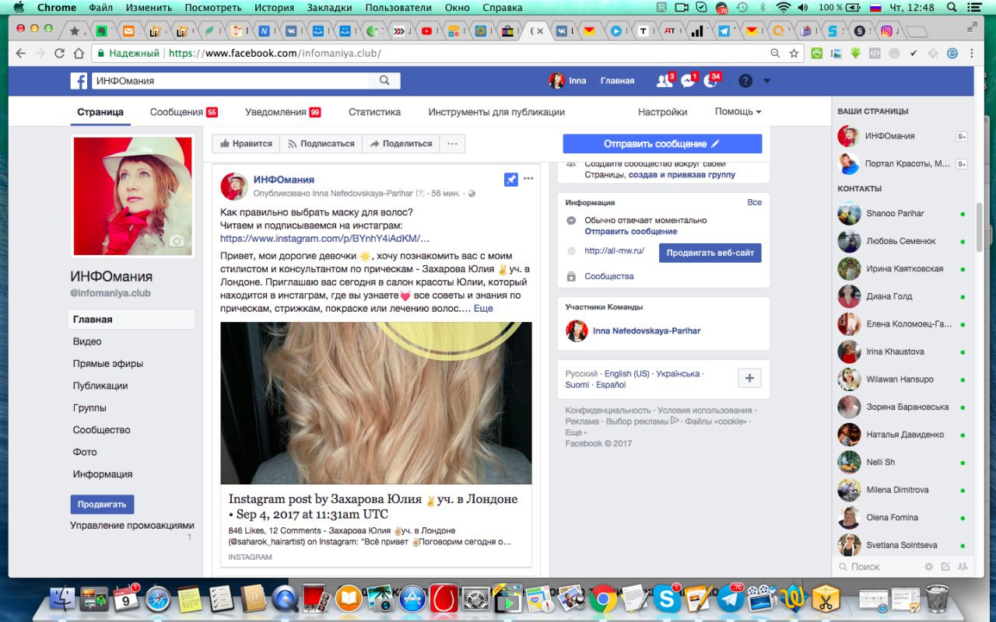Select Фото in left menu
The height and width of the screenshot is (622, 996).
pyautogui.click(x=85, y=453)
